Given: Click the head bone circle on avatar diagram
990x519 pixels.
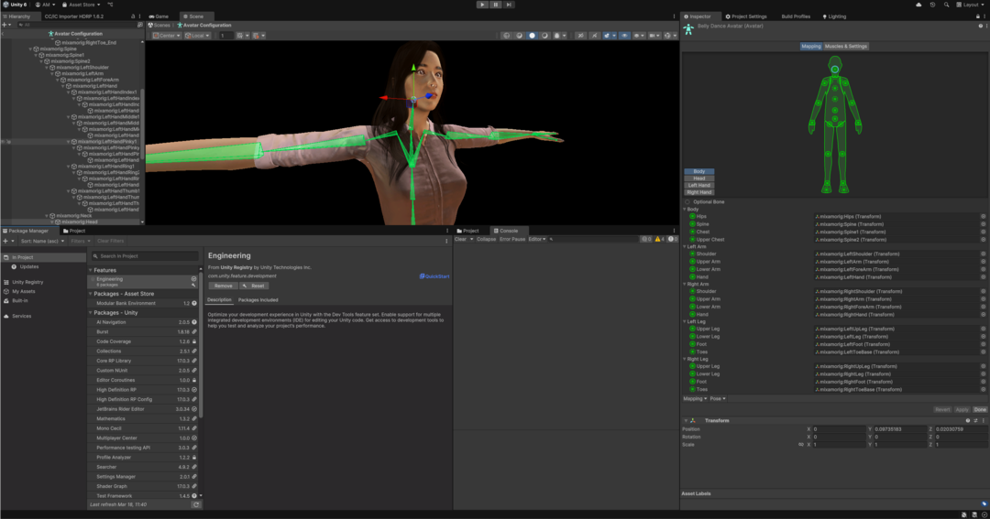Looking at the screenshot, I should (835, 70).
